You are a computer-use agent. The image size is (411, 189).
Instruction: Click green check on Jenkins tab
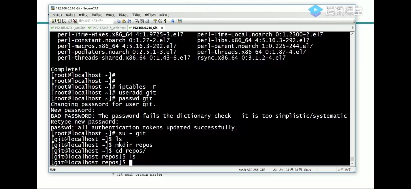click(52, 28)
